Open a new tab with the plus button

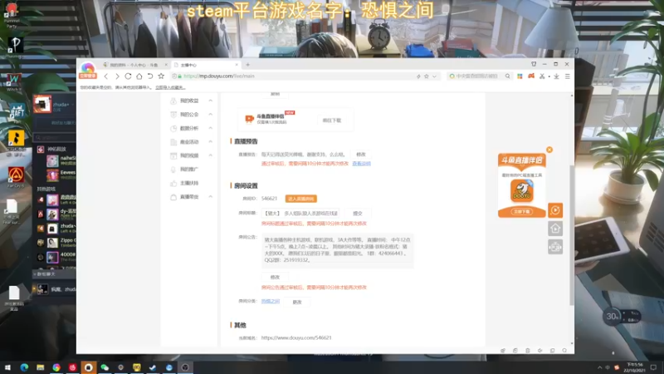247,65
